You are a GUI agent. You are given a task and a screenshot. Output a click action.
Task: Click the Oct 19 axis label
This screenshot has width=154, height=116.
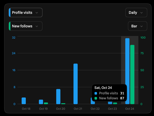43,109
